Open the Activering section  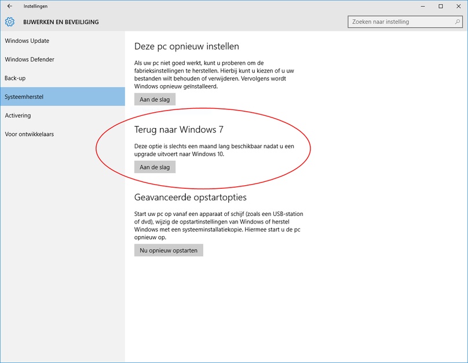coord(63,115)
